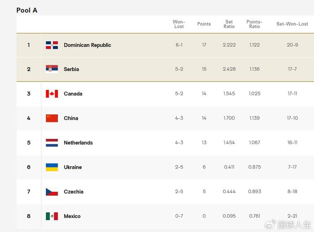
Task: Click the Won-Lost column header
Action: click(x=179, y=24)
